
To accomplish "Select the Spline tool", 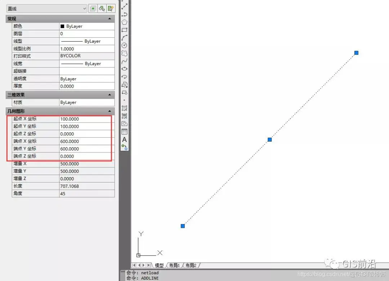I will click(x=124, y=61).
